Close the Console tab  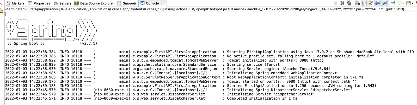[163, 3]
